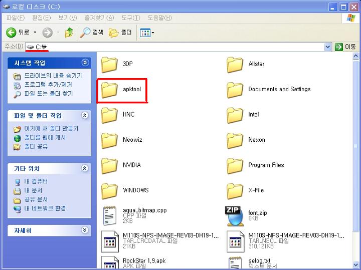Click the Forward navigation arrow button
Viewport: 361px width, 270px height.
pyautogui.click(x=48, y=33)
